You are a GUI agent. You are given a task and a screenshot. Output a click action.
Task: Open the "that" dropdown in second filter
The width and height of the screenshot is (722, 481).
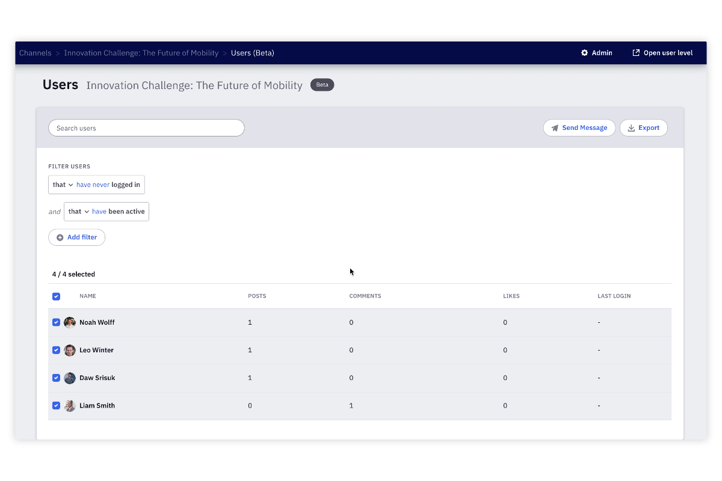[78, 212]
